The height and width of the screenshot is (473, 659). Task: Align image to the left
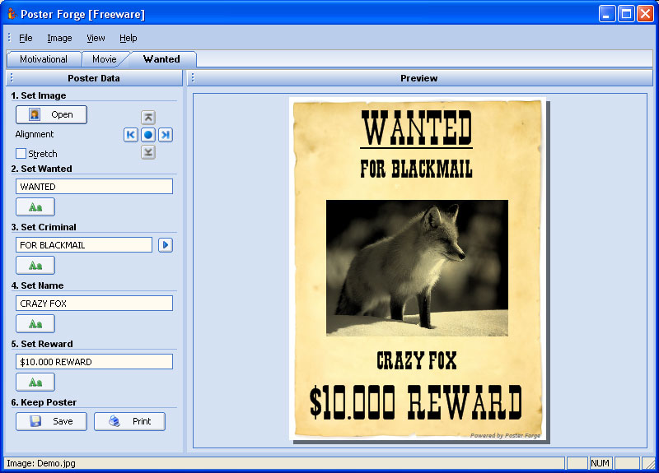tap(131, 135)
